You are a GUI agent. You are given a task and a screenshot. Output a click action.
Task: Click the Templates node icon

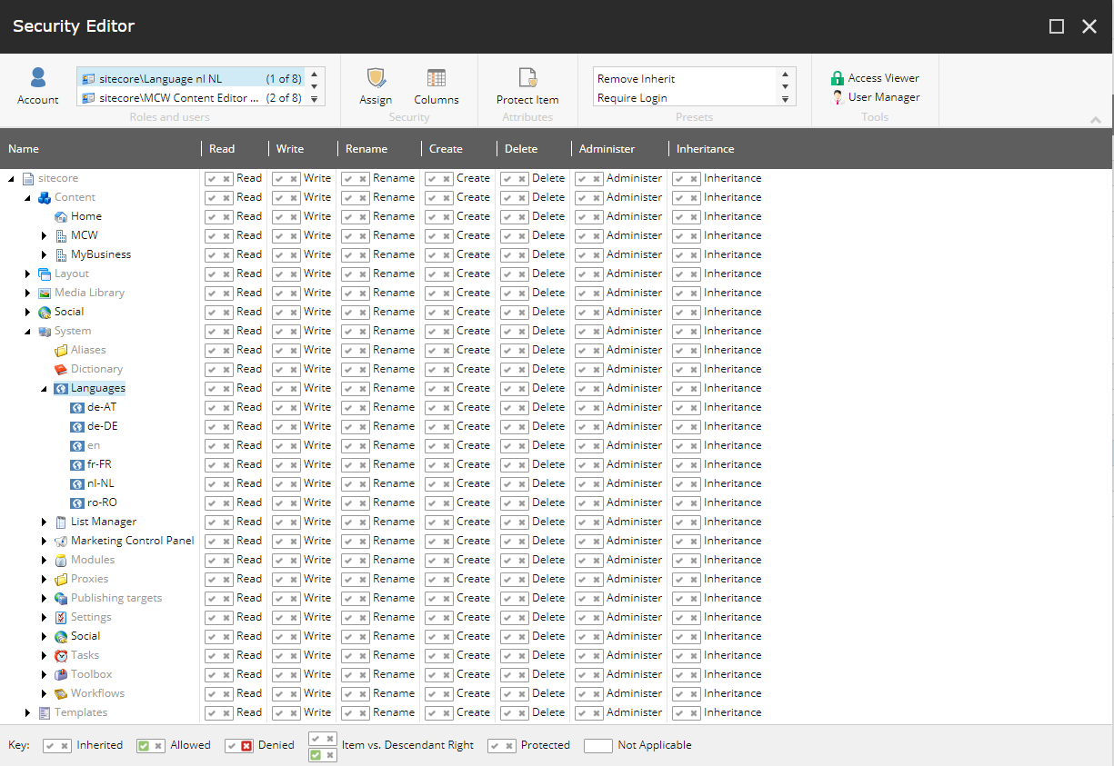(x=45, y=712)
